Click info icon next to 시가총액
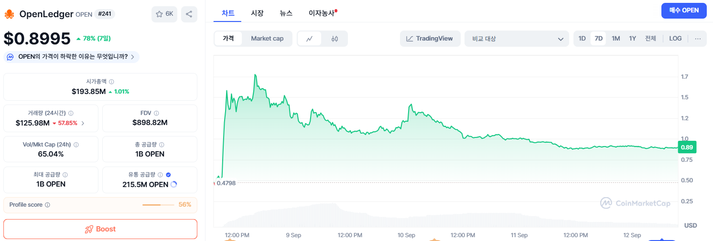Viewport: 713px width, 241px height. coord(111,82)
